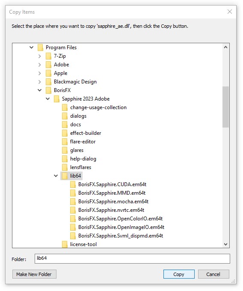243x291 pixels.
Task: Select the flare-editor folder icon
Action: (65, 142)
